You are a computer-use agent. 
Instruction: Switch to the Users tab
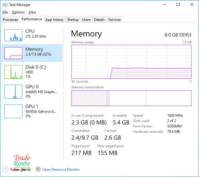86,20
